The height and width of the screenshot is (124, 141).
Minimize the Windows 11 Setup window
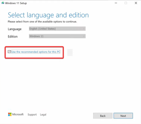(x=116, y=3)
